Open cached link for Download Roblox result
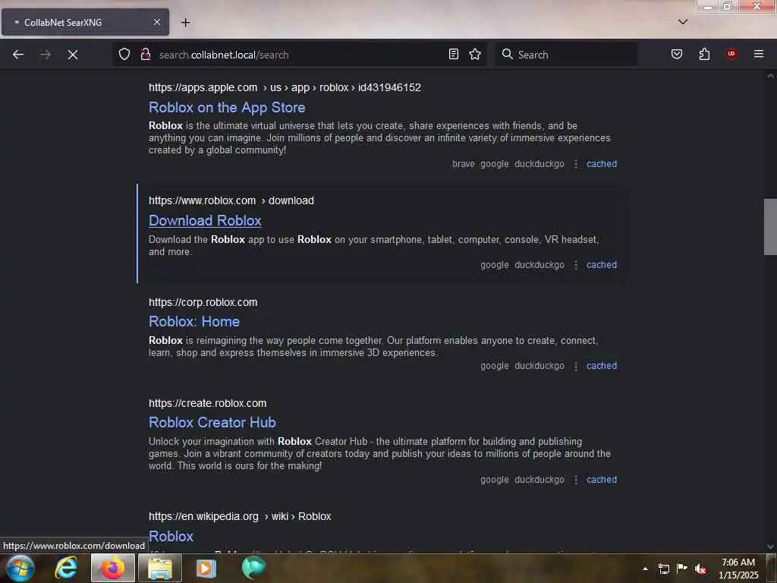This screenshot has height=583, width=777. [x=602, y=265]
